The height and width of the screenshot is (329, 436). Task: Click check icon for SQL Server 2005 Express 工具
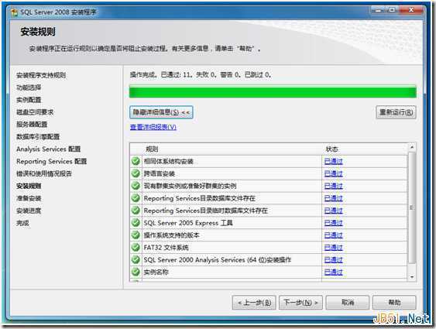pyautogui.click(x=136, y=223)
